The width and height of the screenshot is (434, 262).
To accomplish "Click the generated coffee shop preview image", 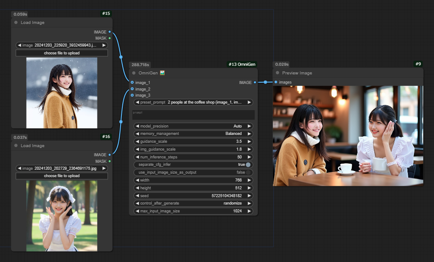I will pyautogui.click(x=348, y=136).
